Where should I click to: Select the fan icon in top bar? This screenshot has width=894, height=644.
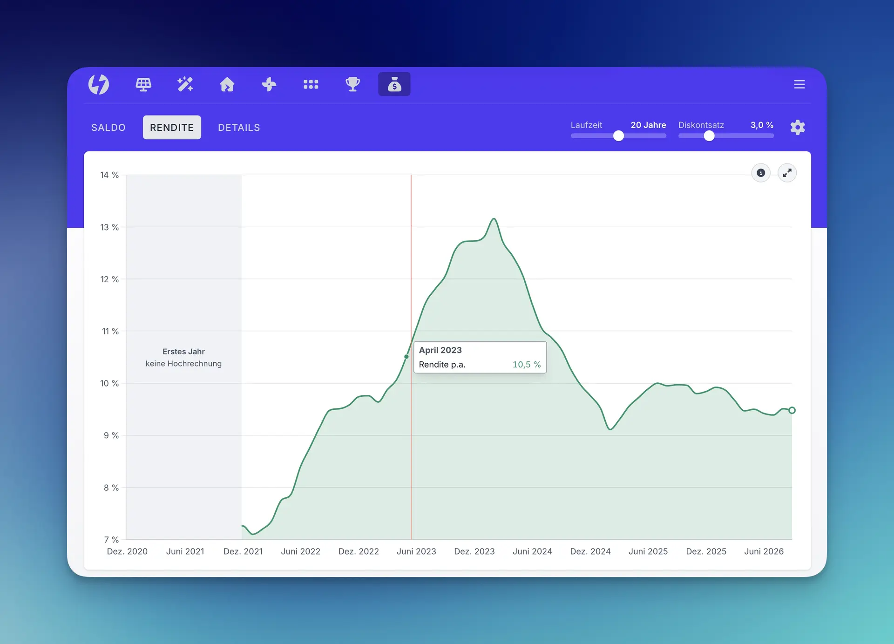pyautogui.click(x=269, y=84)
